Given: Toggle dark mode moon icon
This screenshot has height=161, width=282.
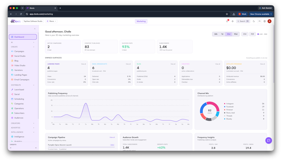Looking at the screenshot, I should pyautogui.click(x=254, y=21).
